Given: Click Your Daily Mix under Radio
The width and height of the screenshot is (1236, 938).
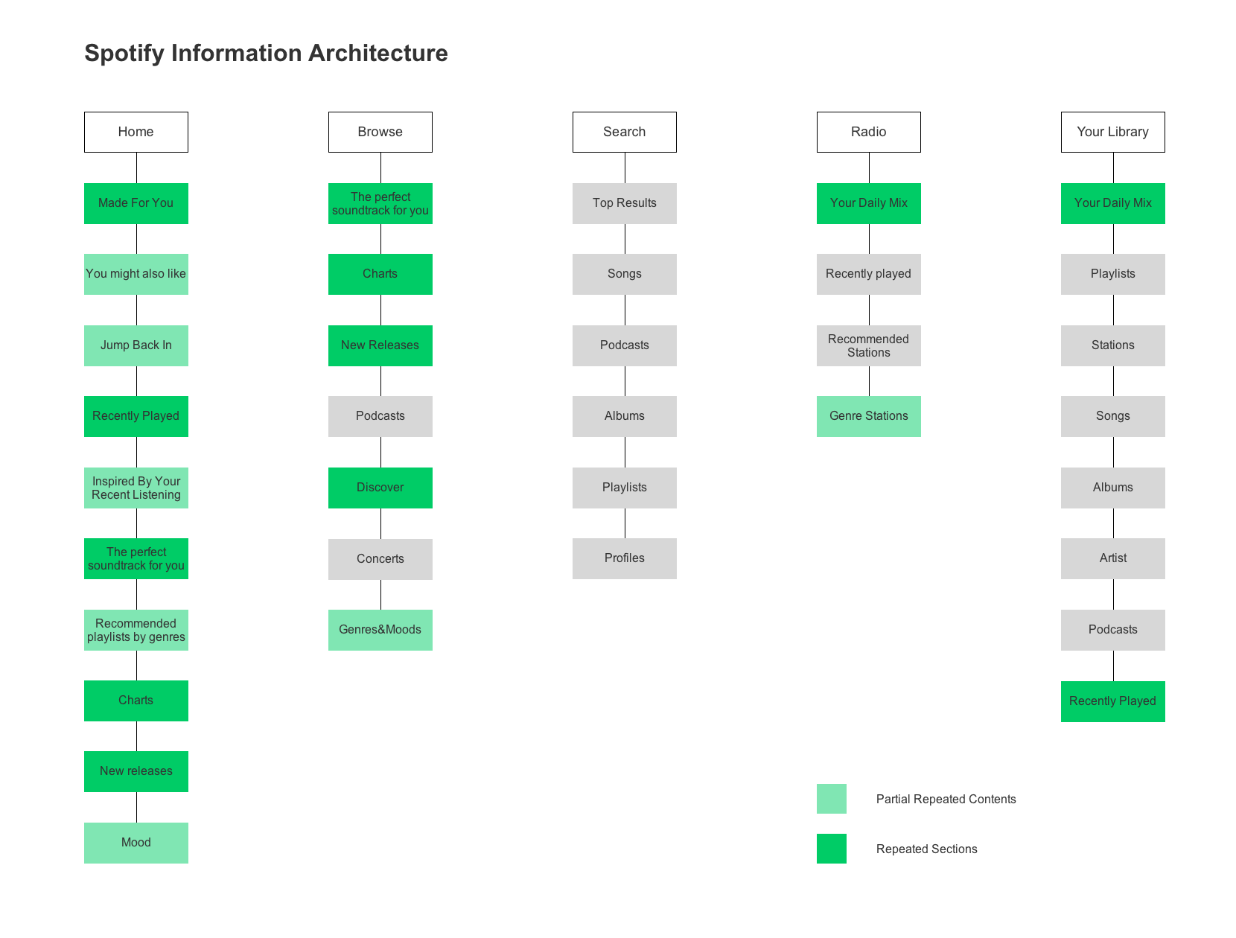Looking at the screenshot, I should coord(868,203).
